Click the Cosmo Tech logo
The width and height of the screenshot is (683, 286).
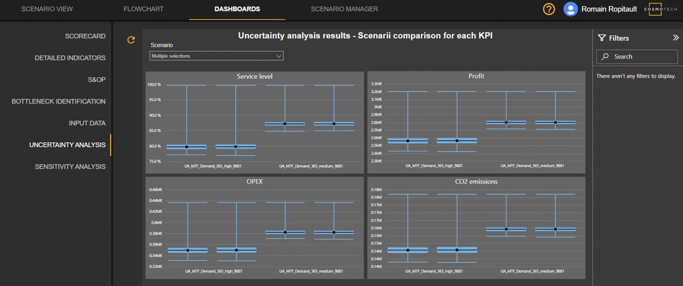click(664, 9)
